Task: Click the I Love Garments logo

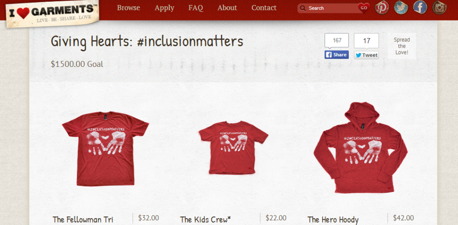Action: coord(52,13)
